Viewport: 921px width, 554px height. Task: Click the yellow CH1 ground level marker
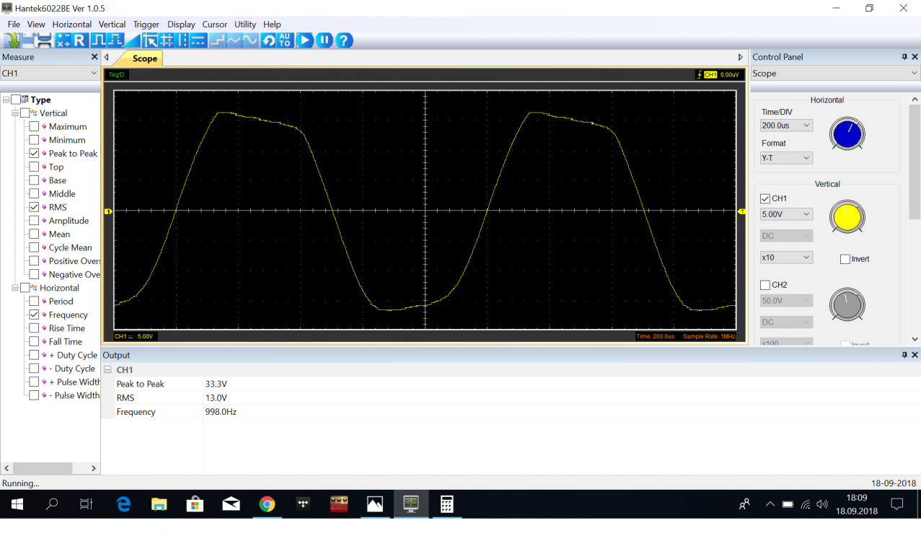point(108,211)
